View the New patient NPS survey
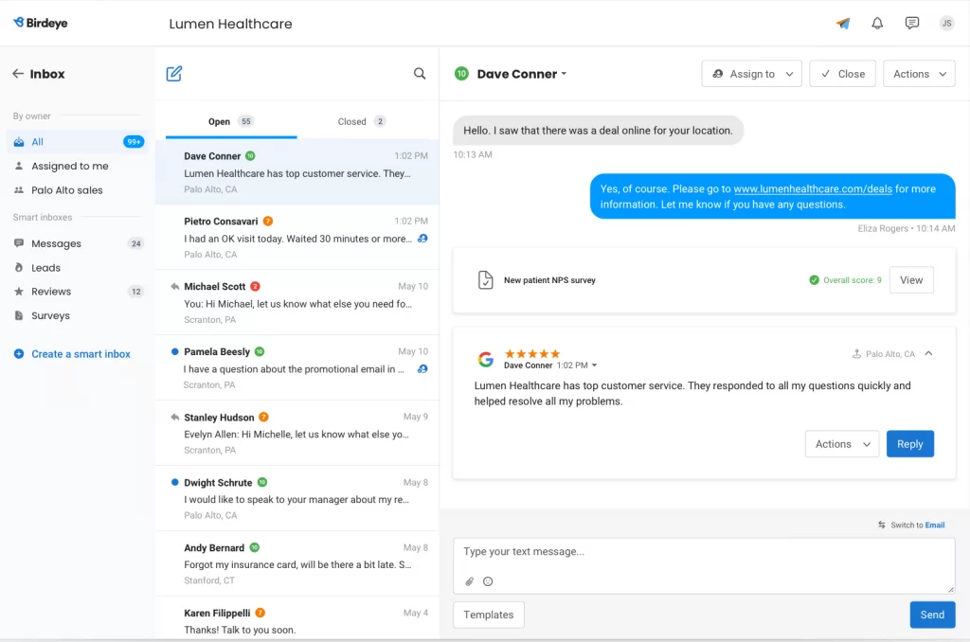Screen dimensions: 970x642 [x=911, y=280]
